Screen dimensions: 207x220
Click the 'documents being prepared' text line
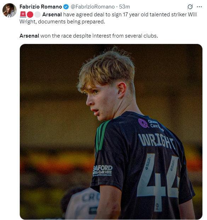(x=62, y=22)
